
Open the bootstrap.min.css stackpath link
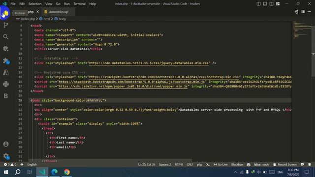(164, 77)
